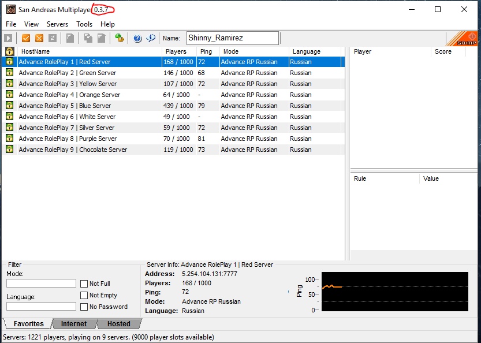Click the About info icon in toolbar
The height and width of the screenshot is (343, 481).
point(151,38)
